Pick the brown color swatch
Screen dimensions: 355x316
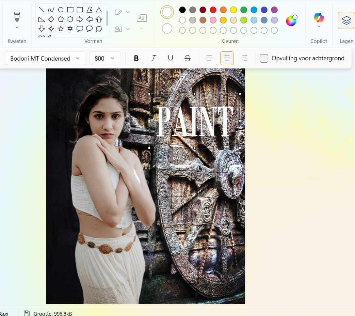pos(203,20)
